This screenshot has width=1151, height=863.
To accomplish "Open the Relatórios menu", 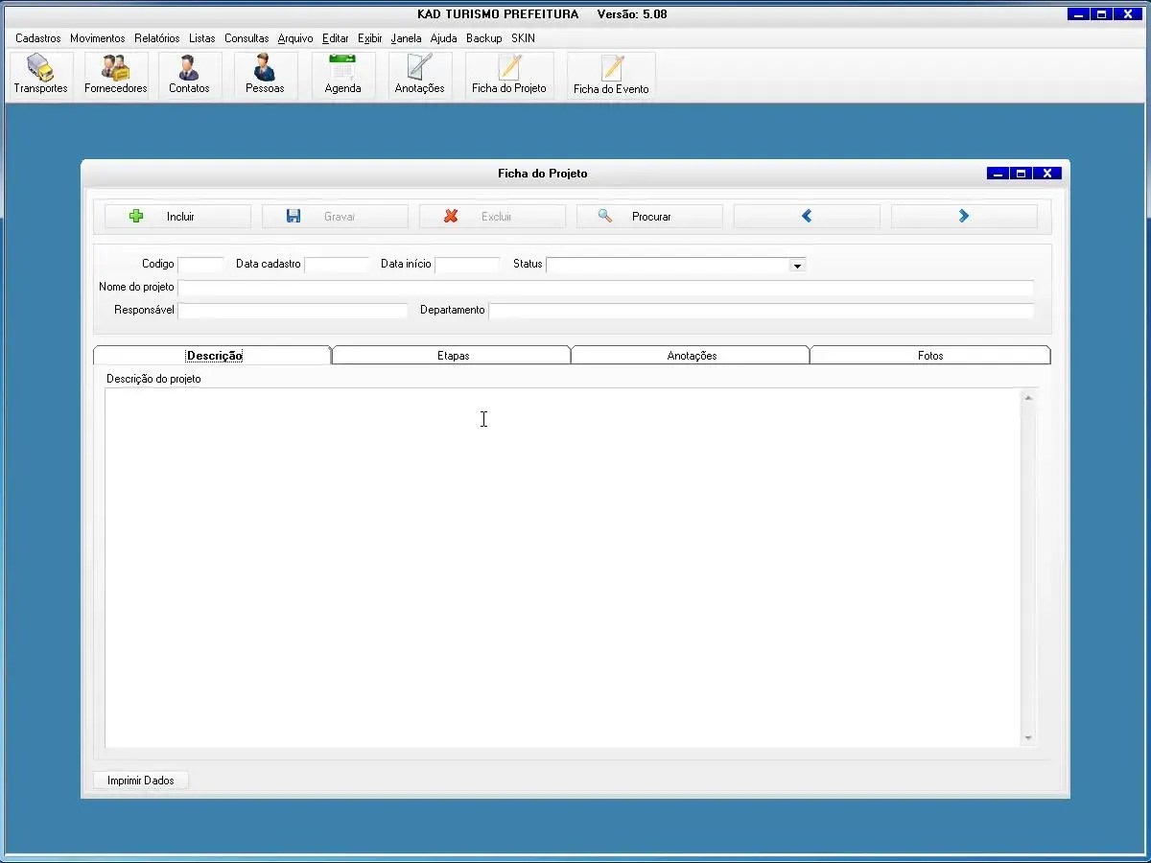I will coord(157,38).
